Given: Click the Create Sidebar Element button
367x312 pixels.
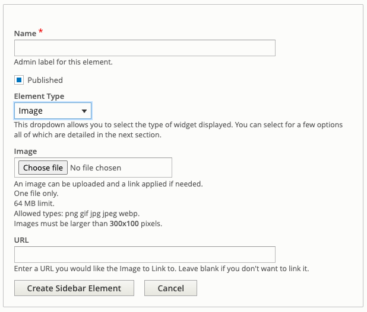Looking at the screenshot, I should coord(74,288).
